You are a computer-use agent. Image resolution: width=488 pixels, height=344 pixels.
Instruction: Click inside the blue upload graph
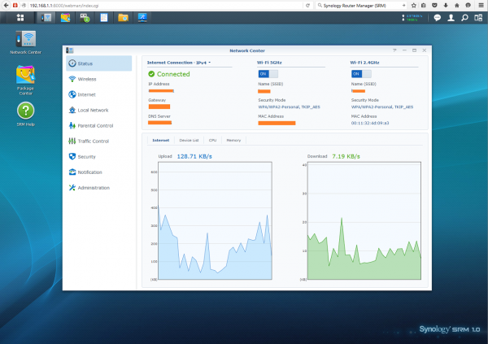(215, 220)
